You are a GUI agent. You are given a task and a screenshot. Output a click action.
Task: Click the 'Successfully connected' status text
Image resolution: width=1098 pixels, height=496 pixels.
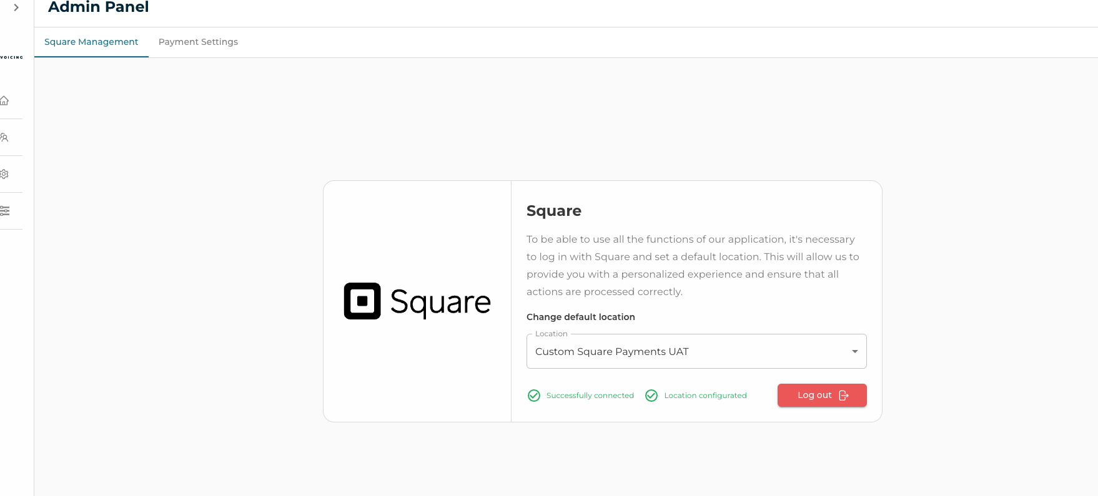click(590, 396)
